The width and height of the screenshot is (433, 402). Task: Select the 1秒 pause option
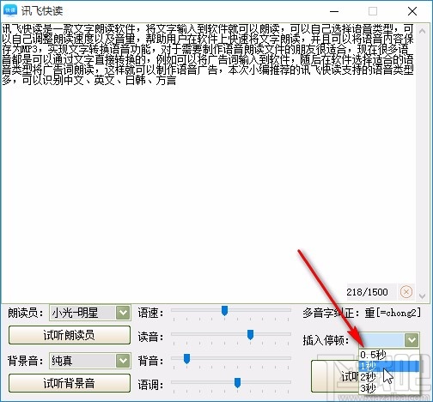388,366
